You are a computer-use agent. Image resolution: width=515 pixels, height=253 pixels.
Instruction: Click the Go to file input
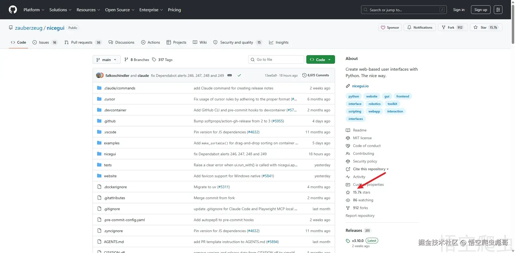(276, 59)
